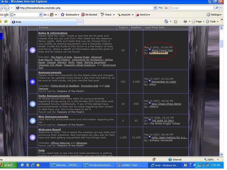The height and width of the screenshot is (170, 227).
Task: Click the search magnifier icon
Action: pos(217,8)
